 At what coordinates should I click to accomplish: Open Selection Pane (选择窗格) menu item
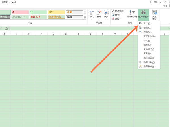(149, 67)
